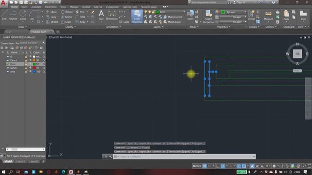Toggle lock for layer 0
Image resolution: width=312 pixels, height=175 pixels.
[26, 56]
